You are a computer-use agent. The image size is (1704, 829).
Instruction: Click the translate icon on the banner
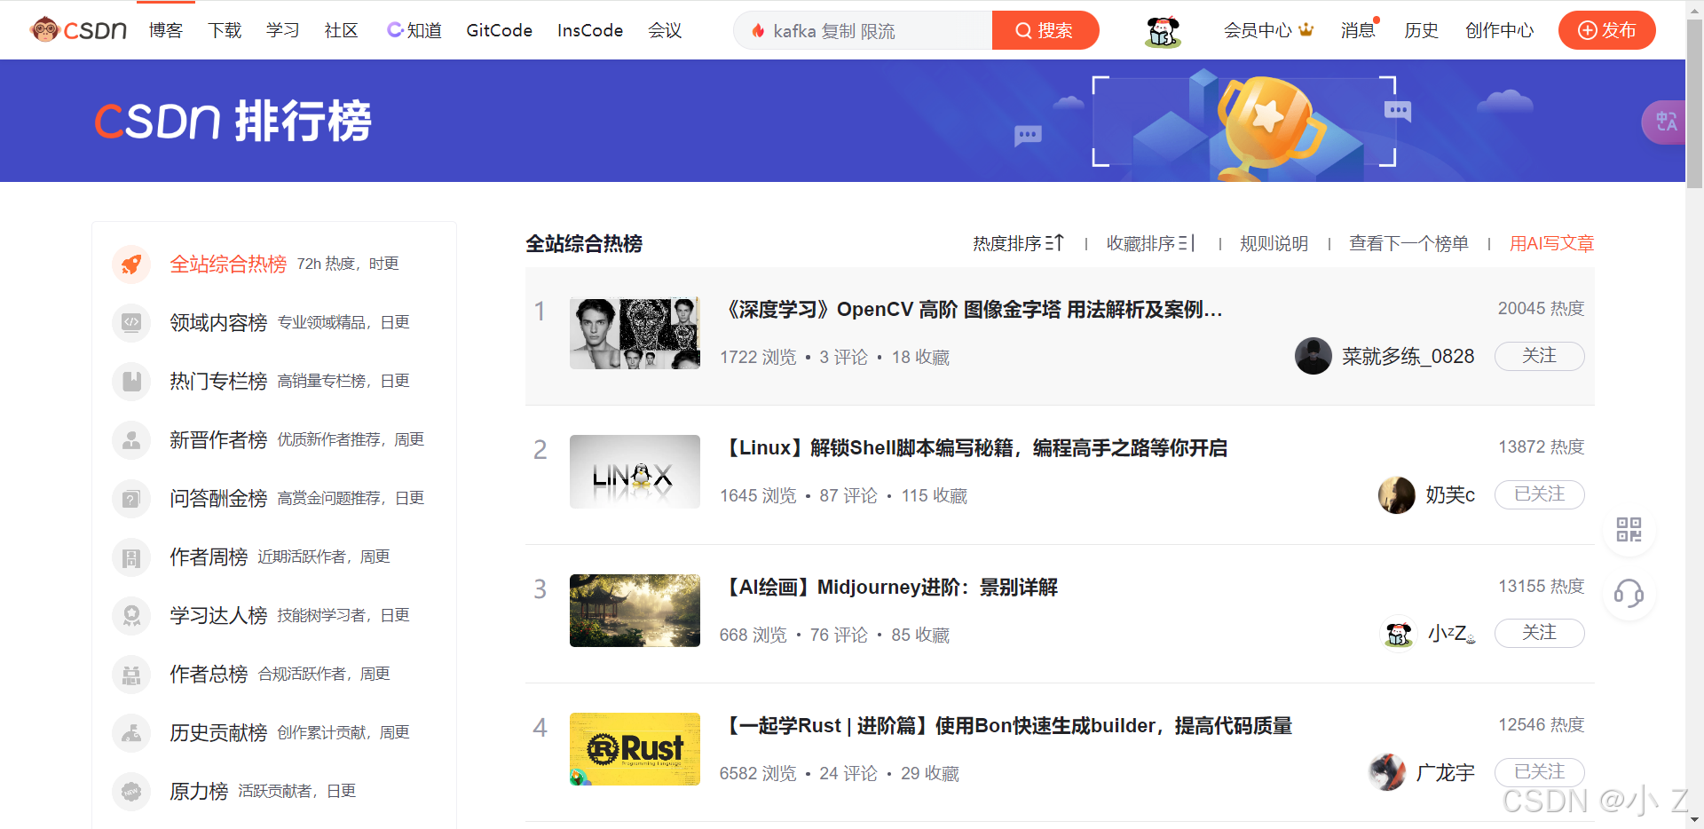[1665, 122]
